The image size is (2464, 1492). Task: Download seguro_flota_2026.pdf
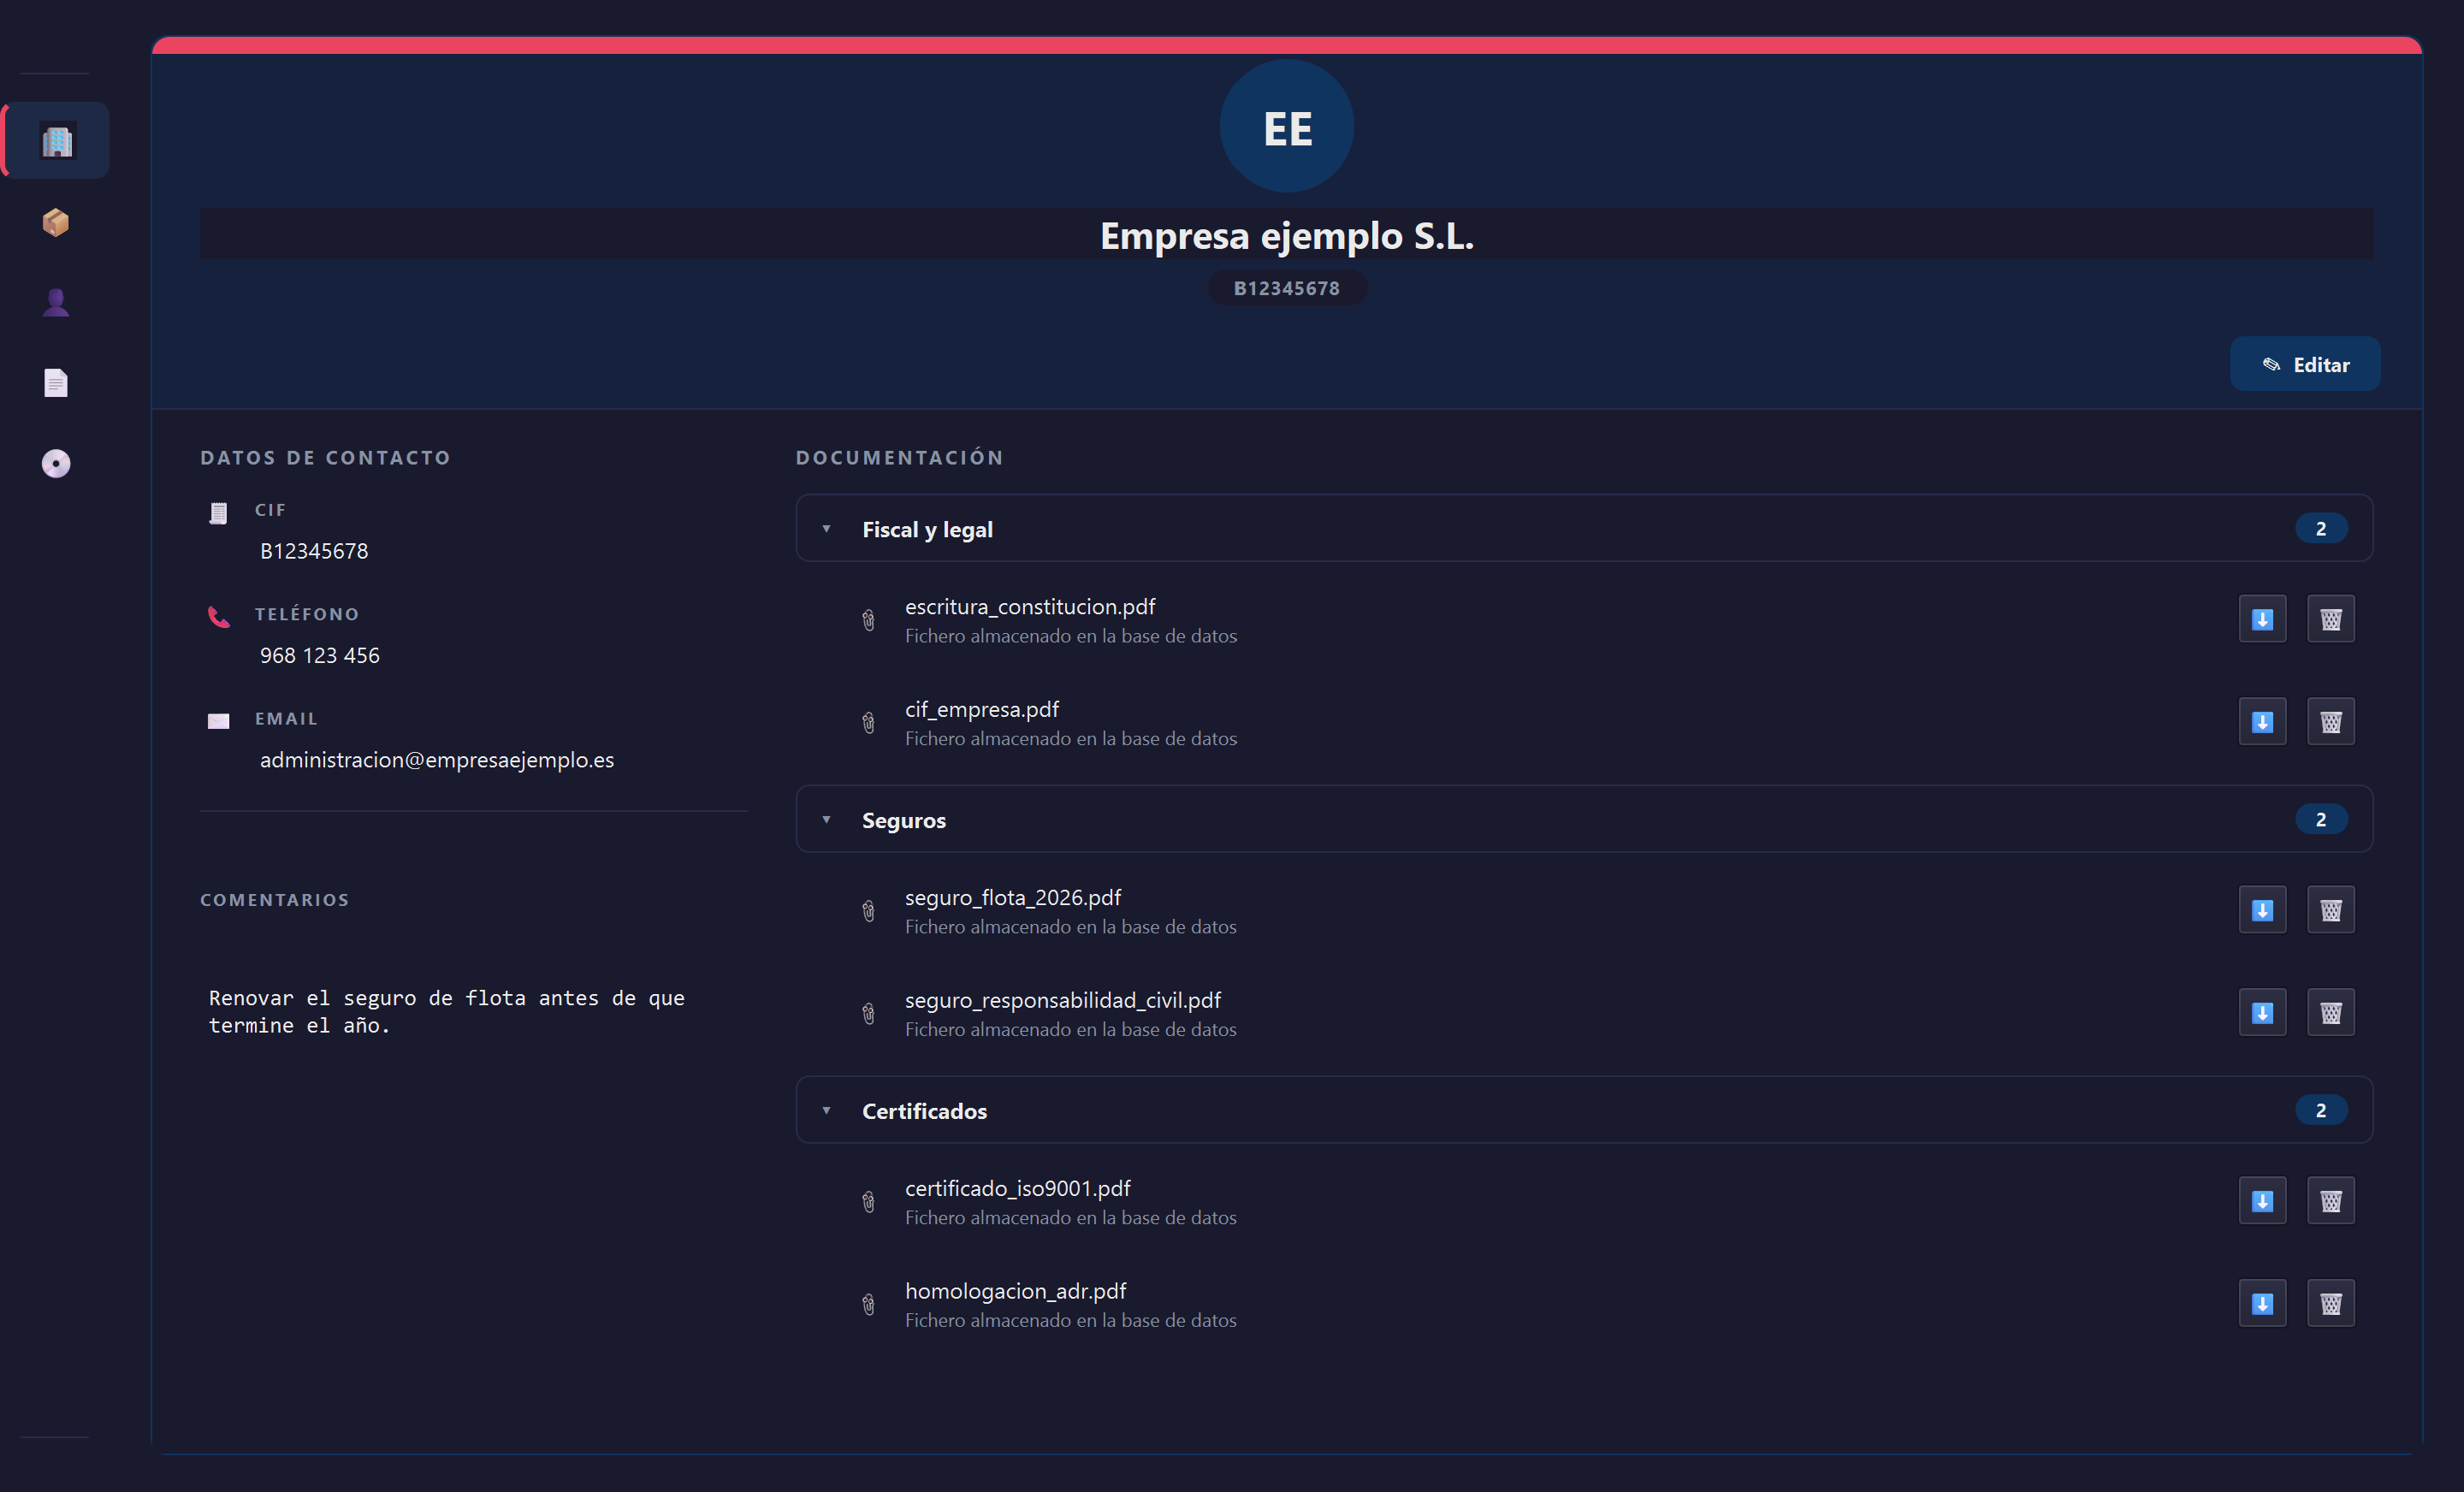click(2262, 910)
